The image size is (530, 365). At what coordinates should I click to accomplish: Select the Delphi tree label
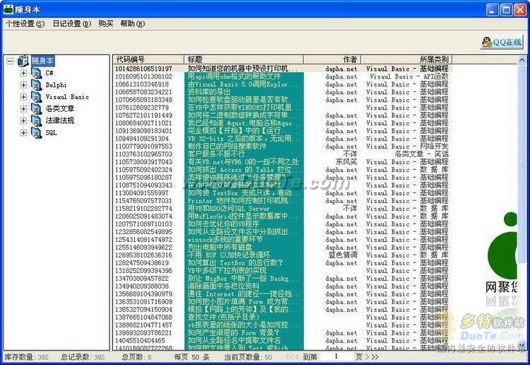(56, 85)
